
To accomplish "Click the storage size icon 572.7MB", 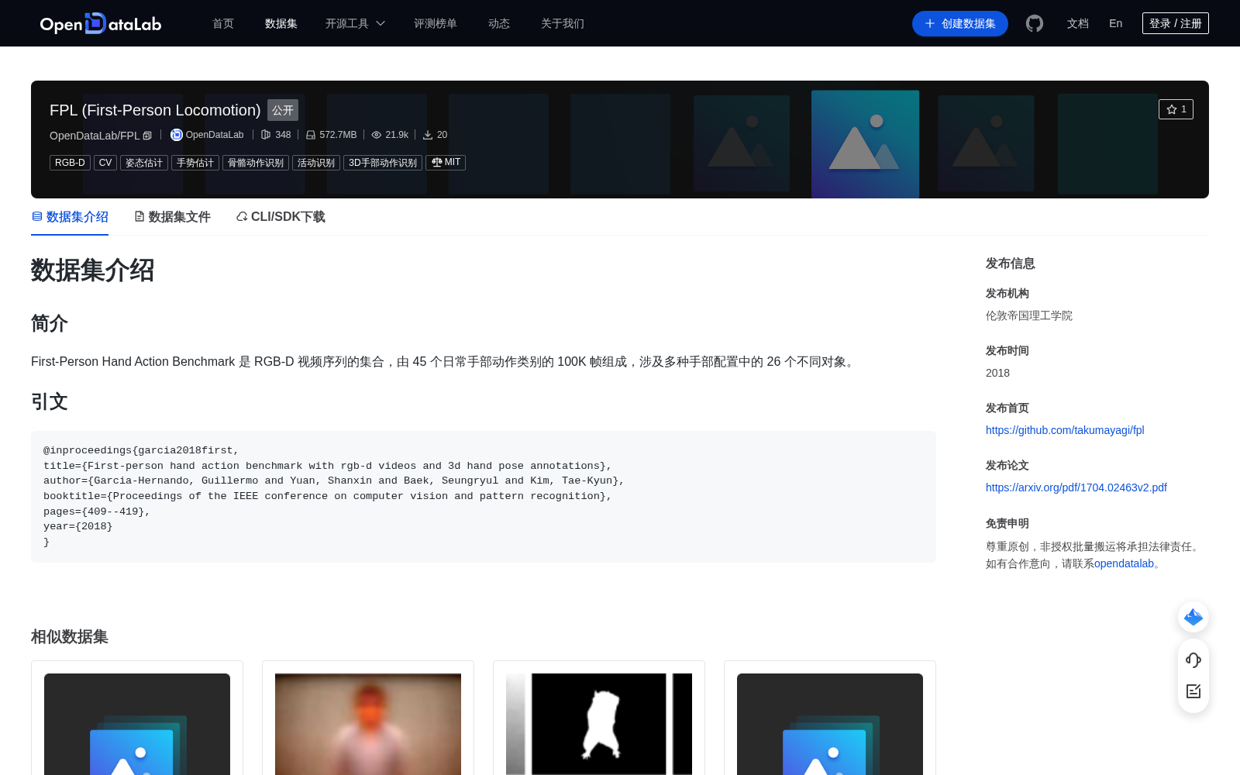I will (311, 135).
